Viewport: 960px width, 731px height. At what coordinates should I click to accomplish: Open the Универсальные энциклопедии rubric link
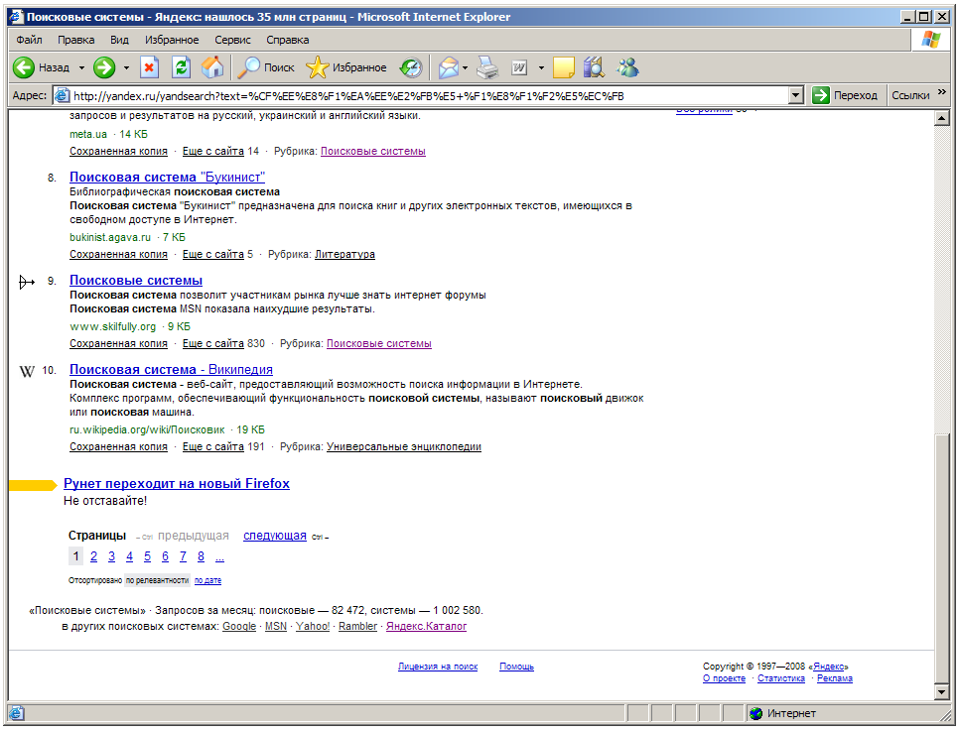(x=403, y=447)
